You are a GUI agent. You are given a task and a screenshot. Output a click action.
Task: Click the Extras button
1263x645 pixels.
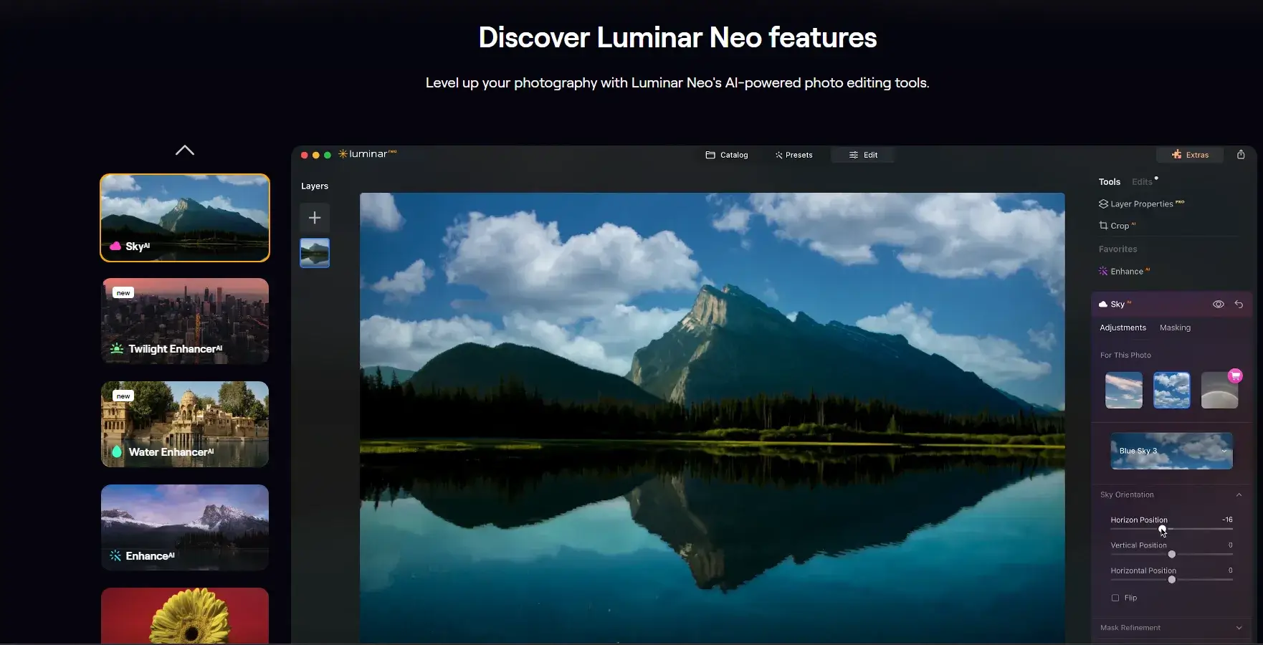point(1190,155)
